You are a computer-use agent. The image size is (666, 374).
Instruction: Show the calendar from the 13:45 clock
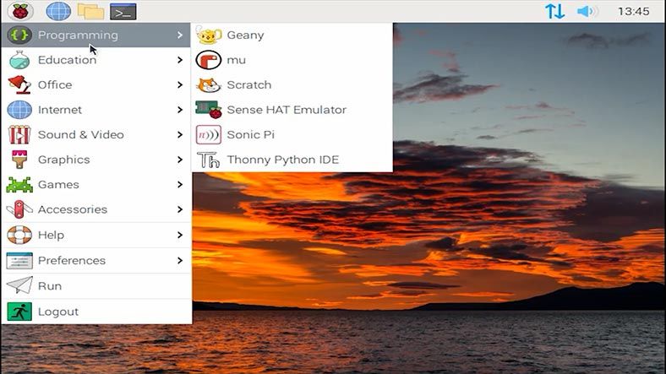[633, 12]
